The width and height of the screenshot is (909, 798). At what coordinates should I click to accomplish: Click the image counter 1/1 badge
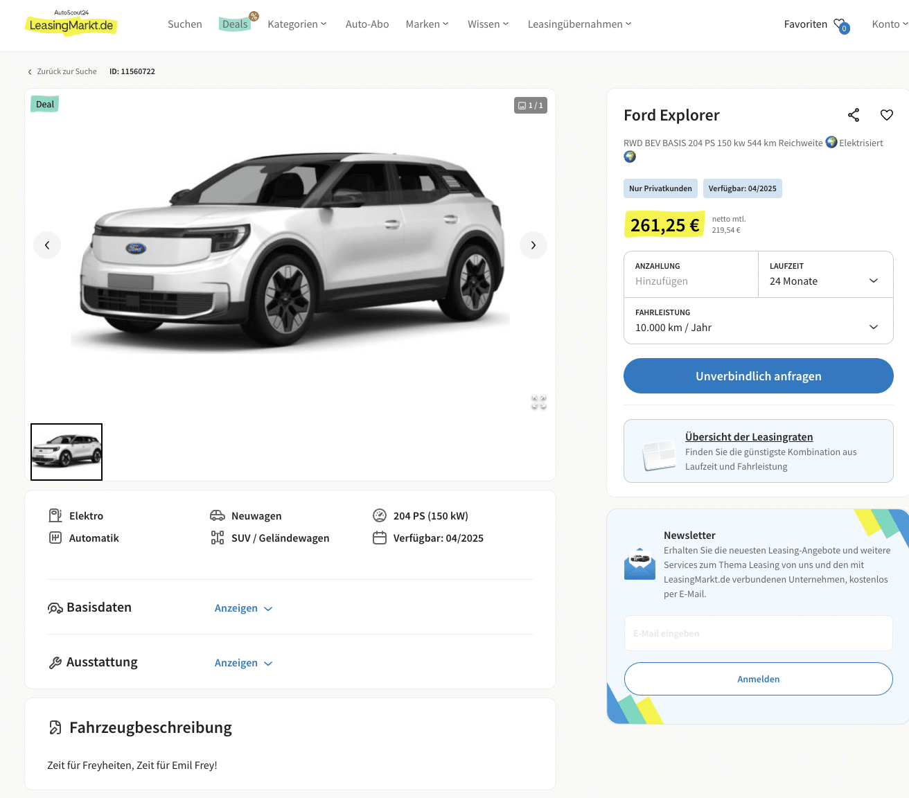click(531, 105)
